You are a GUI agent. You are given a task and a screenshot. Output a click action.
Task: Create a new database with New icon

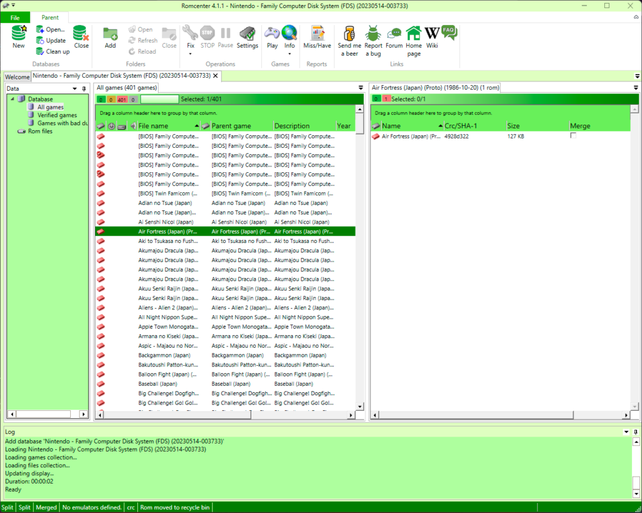[x=18, y=37]
